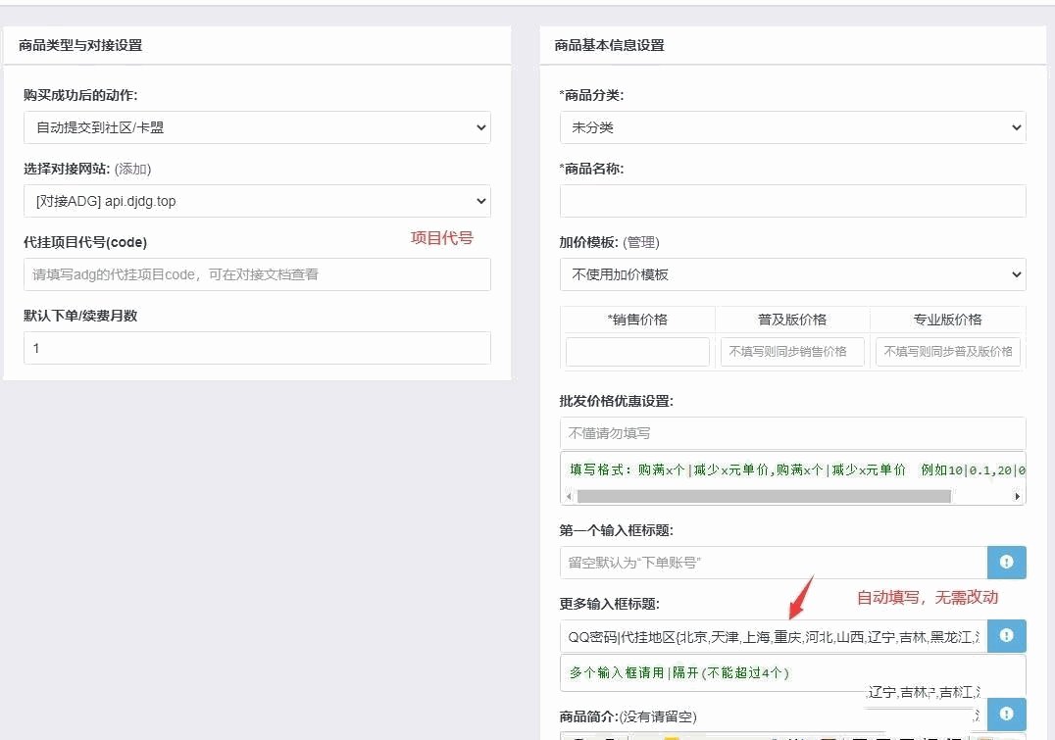Click the left arrow of the format hint scrollbar
Image resolution: width=1055 pixels, height=740 pixels.
(x=569, y=496)
